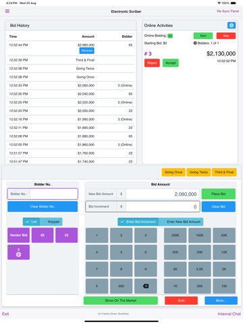Reverse the $2,080,000 bid
Viewport: 243px width, 324px height.
coord(86,51)
